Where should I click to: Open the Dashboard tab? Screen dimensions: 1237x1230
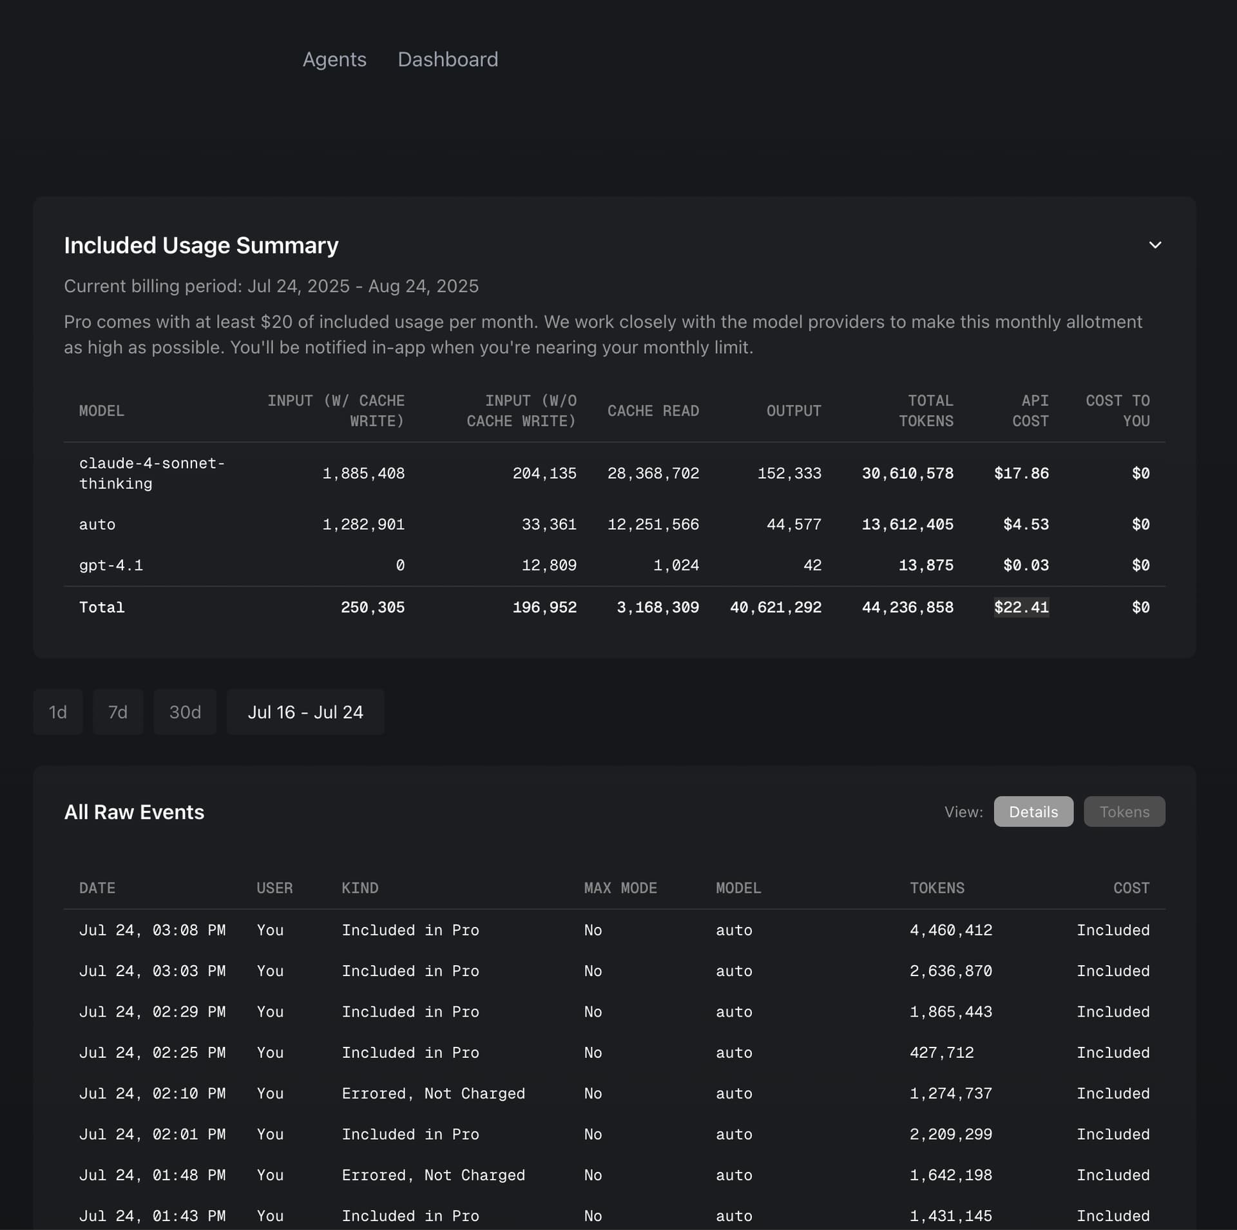click(x=448, y=59)
